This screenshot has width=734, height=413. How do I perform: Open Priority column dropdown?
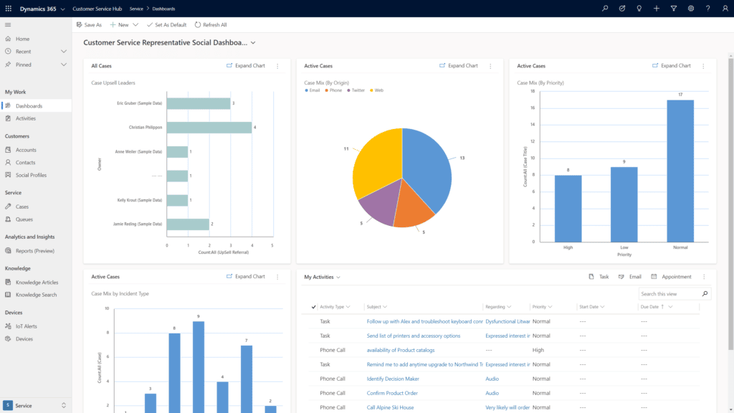click(x=550, y=307)
